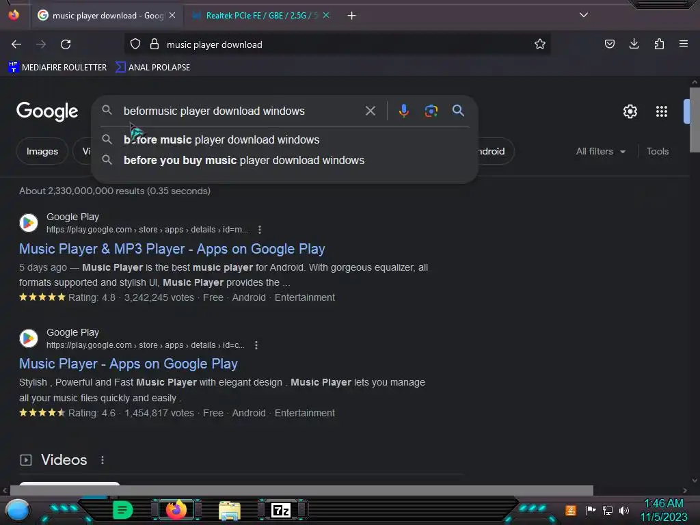Open more options for first Google Play result
This screenshot has height=525, width=700.
pos(259,230)
